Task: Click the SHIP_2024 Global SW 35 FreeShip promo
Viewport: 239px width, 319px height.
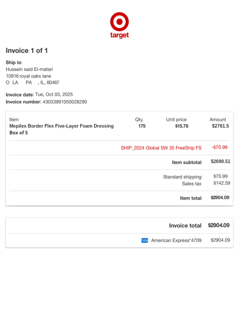Action: pos(161,148)
